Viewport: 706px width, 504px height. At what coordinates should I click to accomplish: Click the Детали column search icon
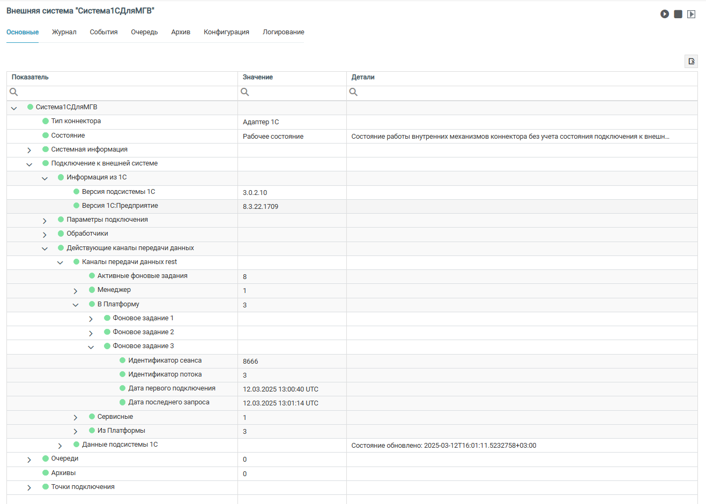pyautogui.click(x=353, y=92)
